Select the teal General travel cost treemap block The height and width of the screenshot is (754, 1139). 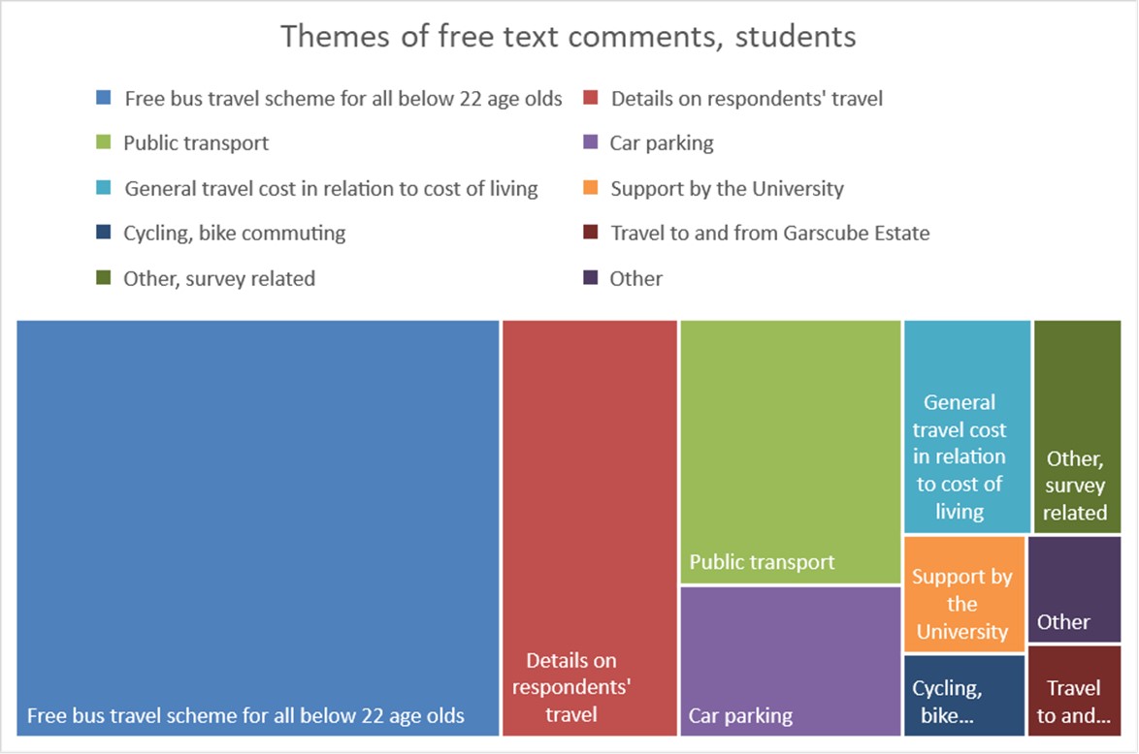pyautogui.click(x=967, y=426)
